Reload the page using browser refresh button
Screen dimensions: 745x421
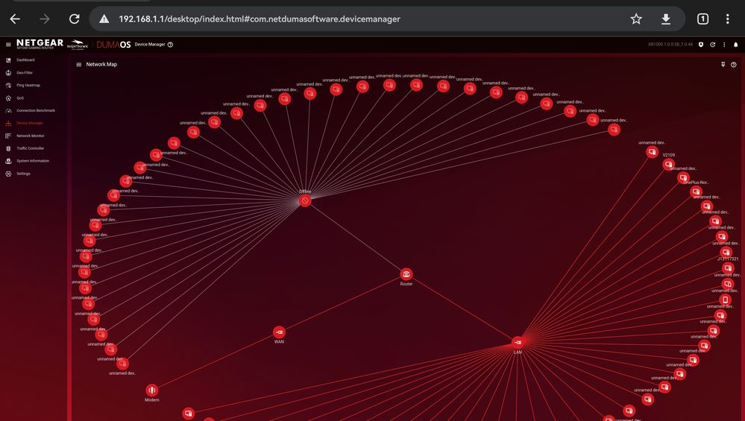[74, 19]
